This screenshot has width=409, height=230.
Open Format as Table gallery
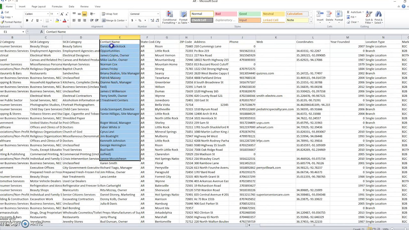coord(183,18)
